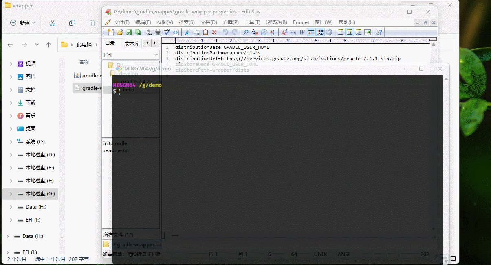
Task: Click the Save All icon in EditPlus toolbar
Action: (137, 32)
